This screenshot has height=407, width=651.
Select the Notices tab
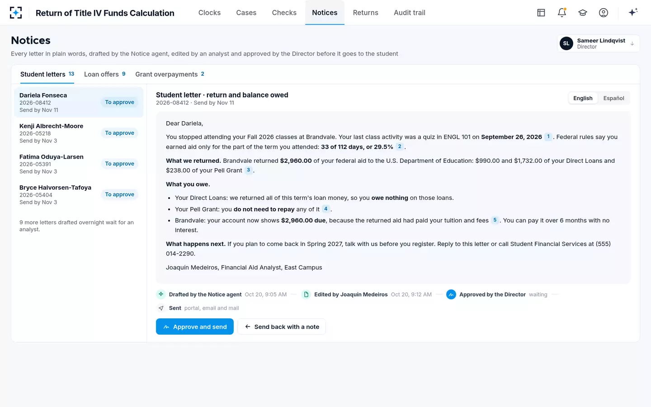[325, 13]
